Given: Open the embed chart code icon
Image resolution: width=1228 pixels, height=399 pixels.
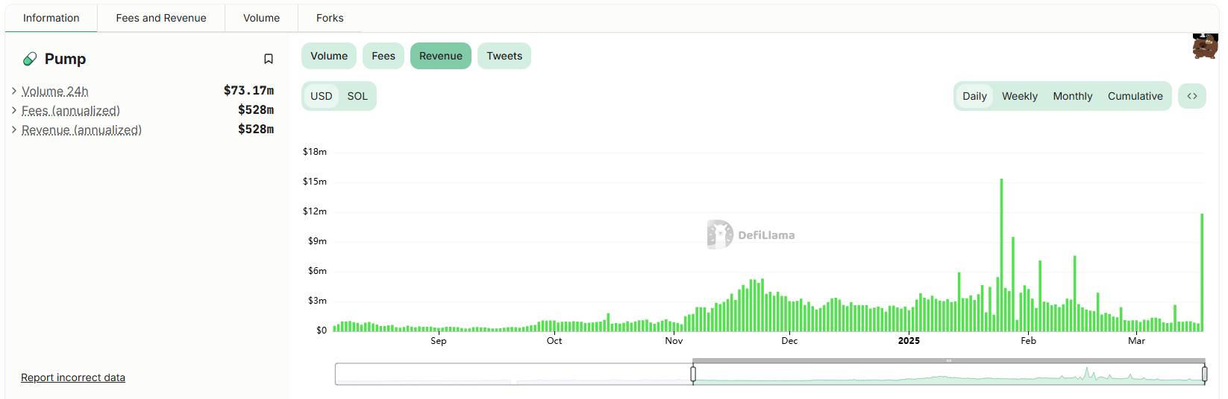Looking at the screenshot, I should [1192, 96].
